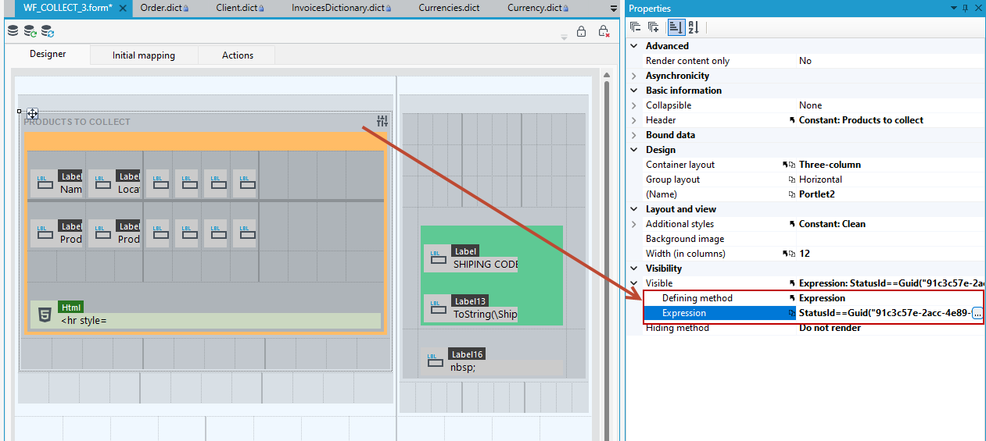Screen dimensions: 986x441
Task: Click the data source refresh icon with blue arrows
Action: 48,31
